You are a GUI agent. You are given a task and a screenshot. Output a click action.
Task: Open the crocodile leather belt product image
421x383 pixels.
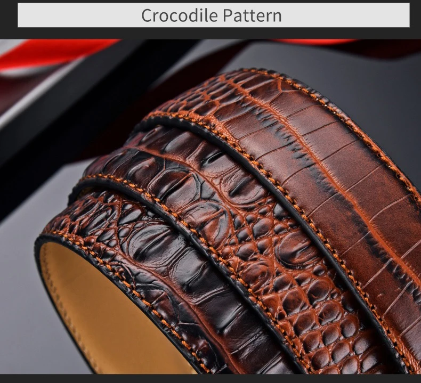click(x=210, y=206)
